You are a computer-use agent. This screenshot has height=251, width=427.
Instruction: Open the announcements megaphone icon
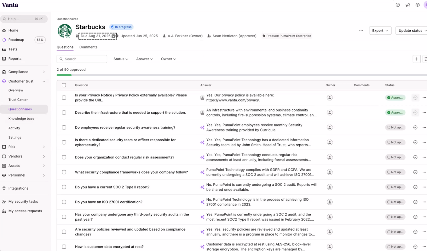(408, 5)
